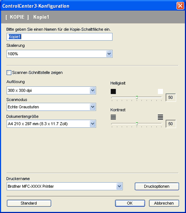The width and height of the screenshot is (186, 213).
Task: Click the Kopie1 name input field
Action: [x=60, y=36]
